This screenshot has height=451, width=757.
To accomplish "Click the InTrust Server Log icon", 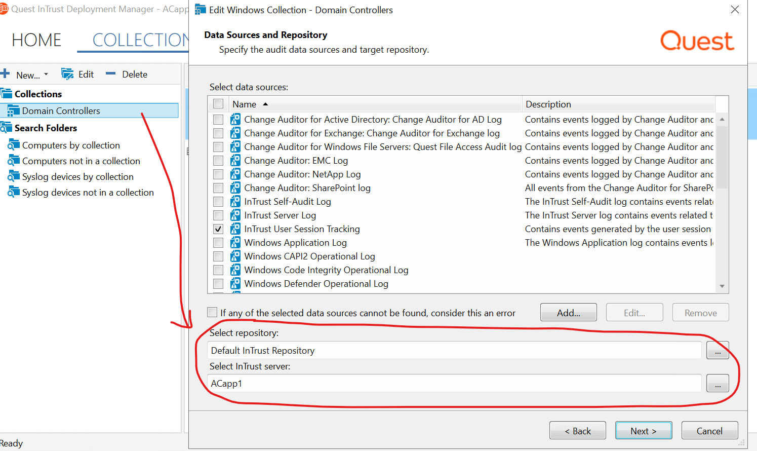I will coord(235,215).
